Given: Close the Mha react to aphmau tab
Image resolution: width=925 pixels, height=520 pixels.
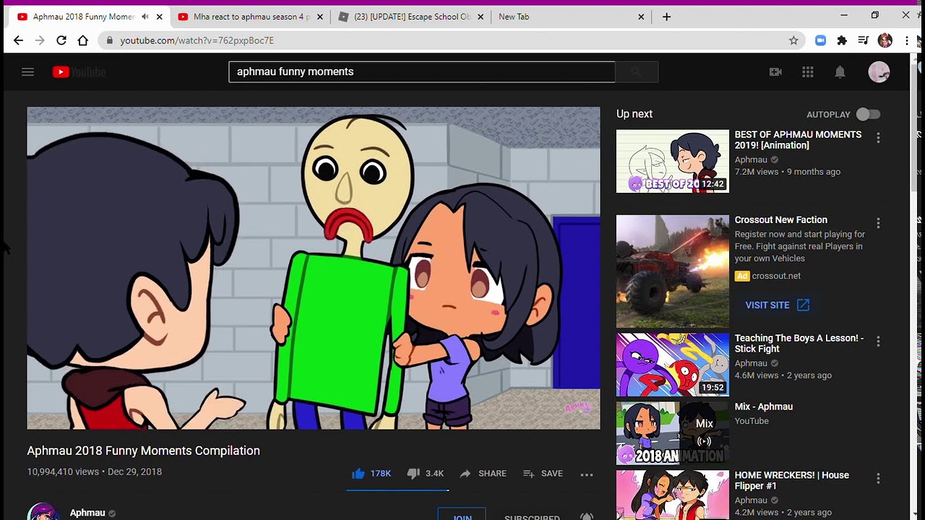Looking at the screenshot, I should tap(319, 17).
